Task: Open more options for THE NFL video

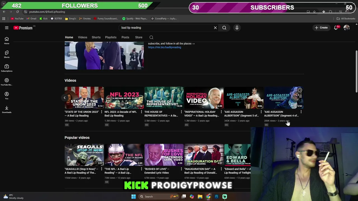Action: (141, 169)
